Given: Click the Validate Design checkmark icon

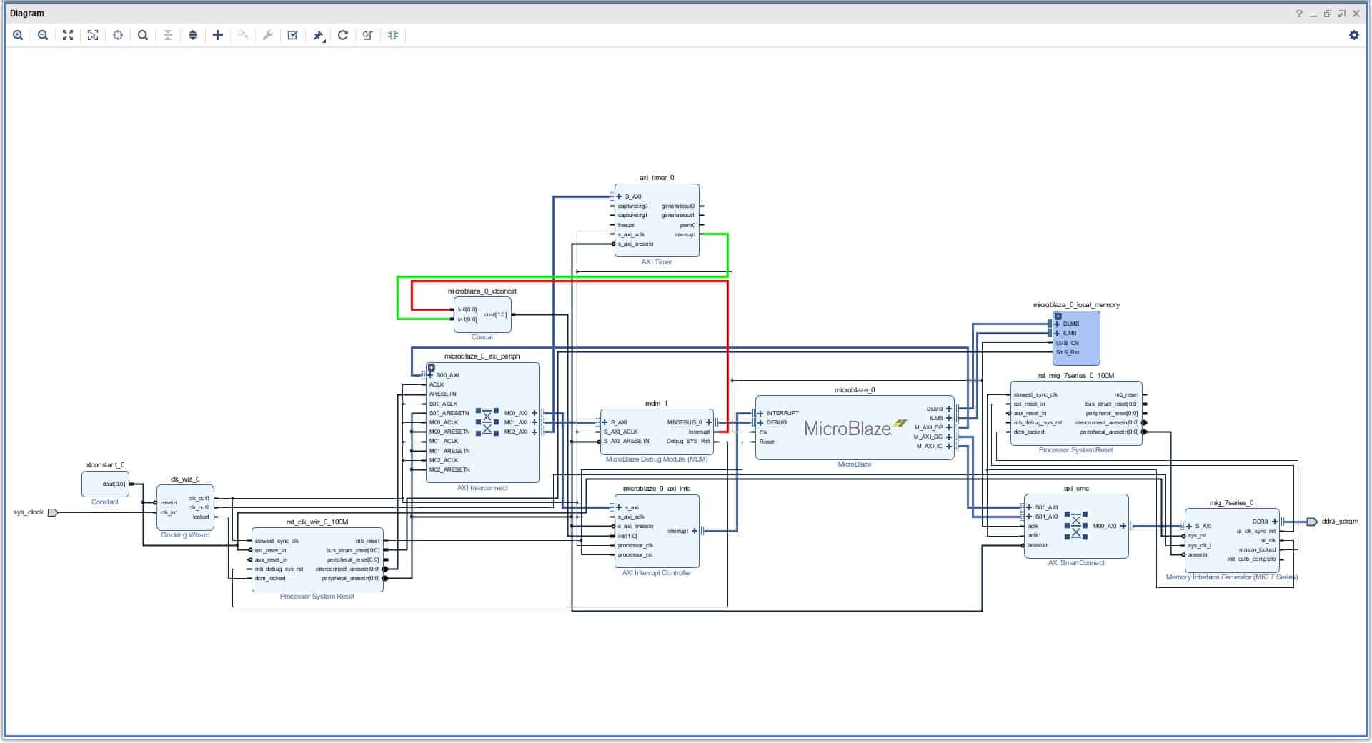Looking at the screenshot, I should point(293,35).
